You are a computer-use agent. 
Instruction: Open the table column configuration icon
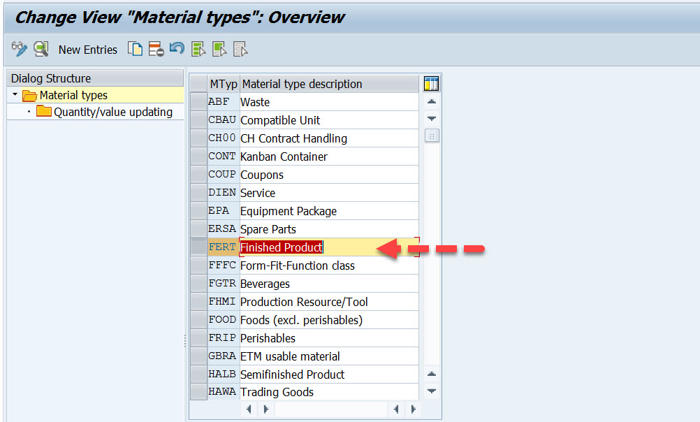pos(431,82)
